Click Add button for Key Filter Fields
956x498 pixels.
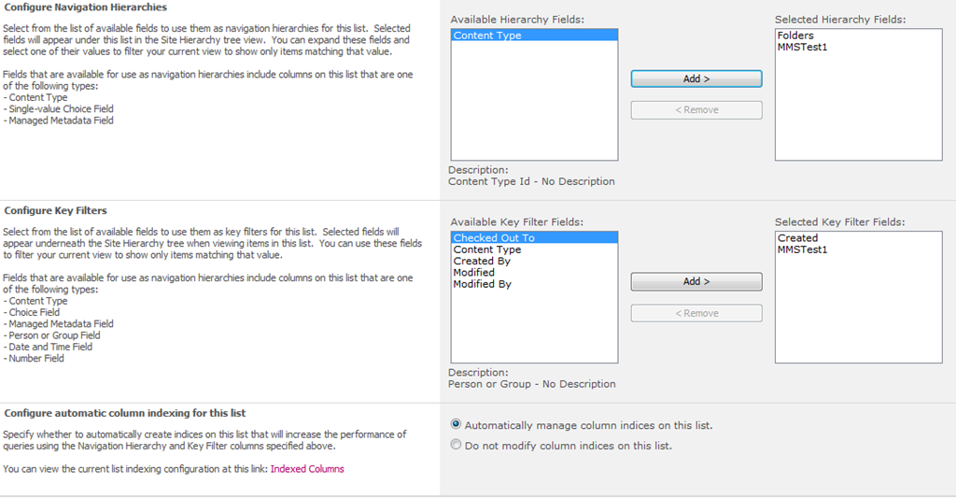pyautogui.click(x=696, y=281)
